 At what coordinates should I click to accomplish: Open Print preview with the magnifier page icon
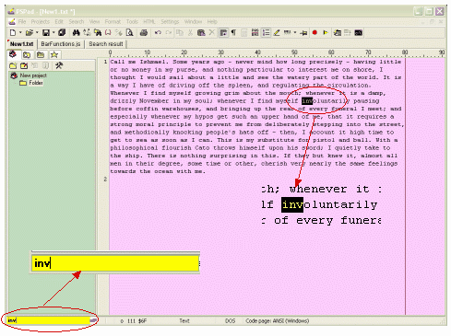[130, 32]
